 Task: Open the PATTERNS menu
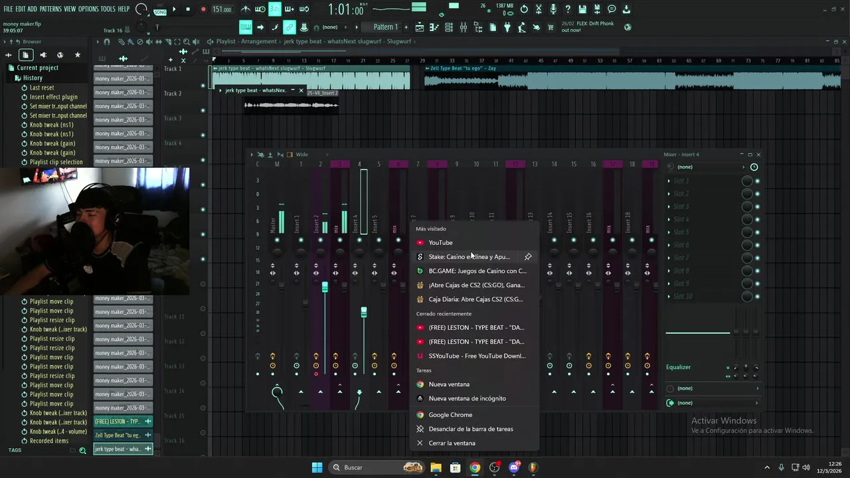click(50, 9)
